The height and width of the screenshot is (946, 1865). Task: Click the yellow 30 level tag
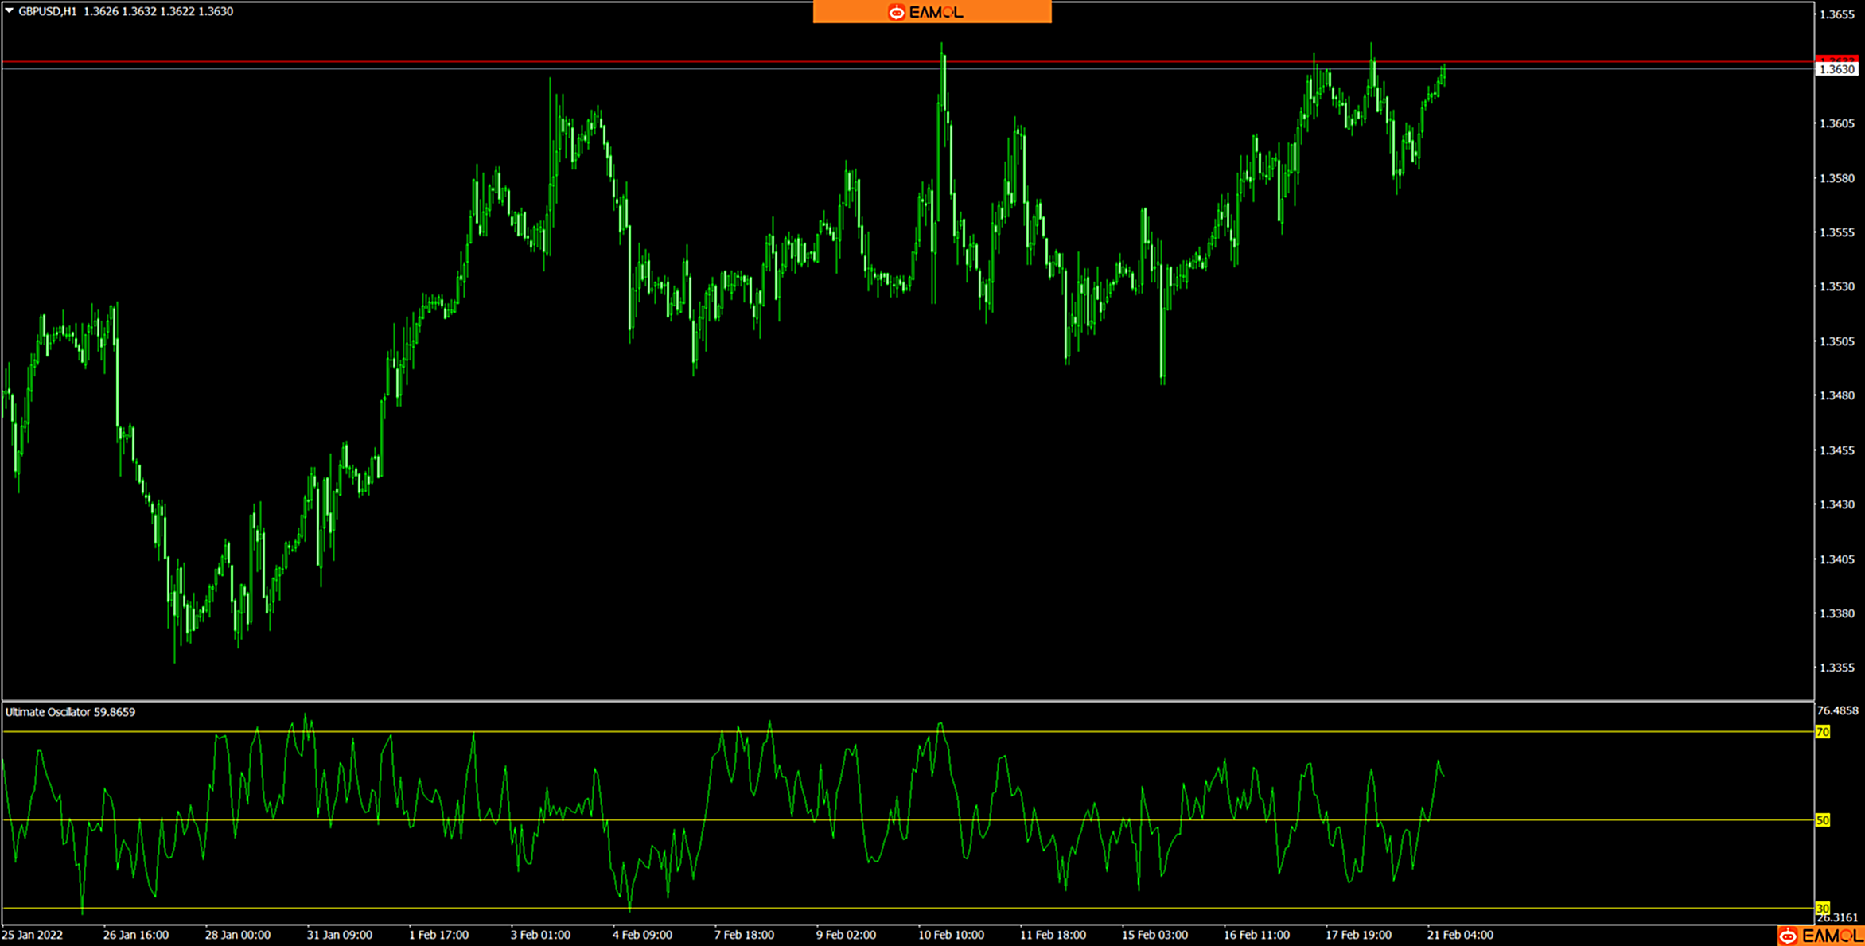pos(1822,908)
